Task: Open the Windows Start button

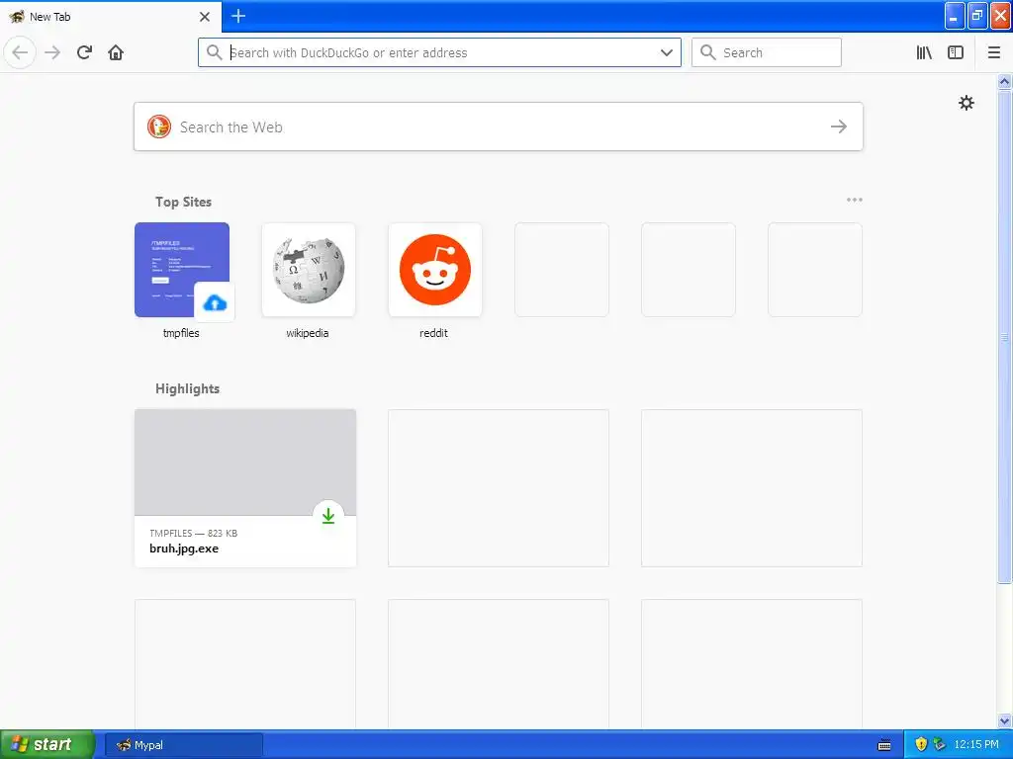Action: [x=47, y=744]
